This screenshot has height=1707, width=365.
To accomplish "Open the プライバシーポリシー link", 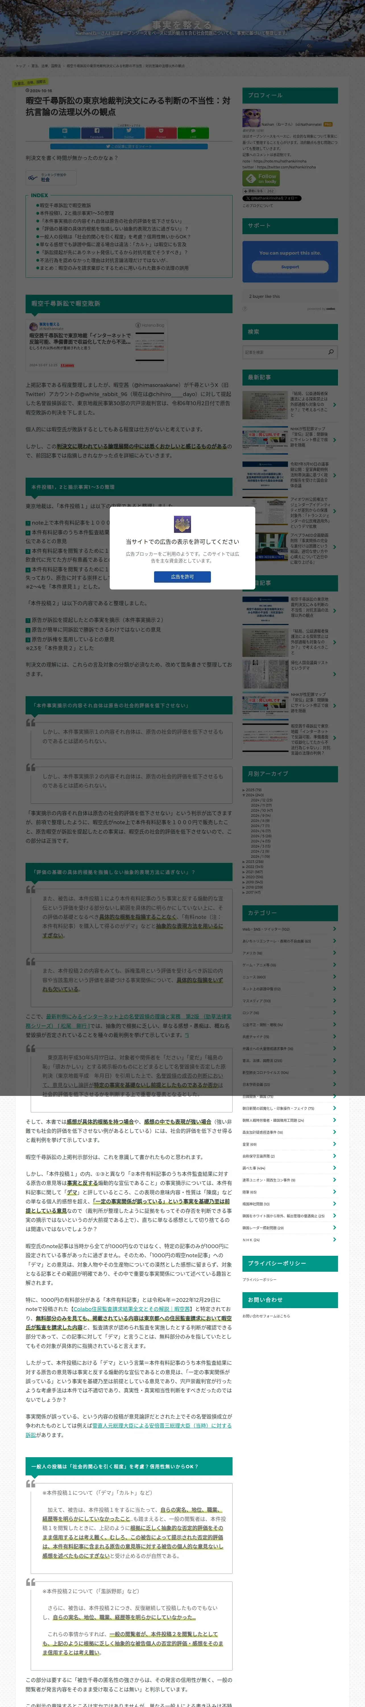I will [x=260, y=1280].
